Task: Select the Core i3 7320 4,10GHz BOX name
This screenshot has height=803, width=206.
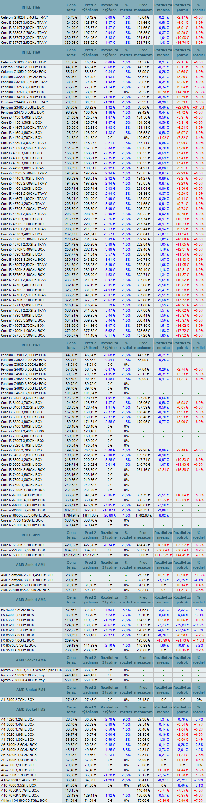Action: 22,445
